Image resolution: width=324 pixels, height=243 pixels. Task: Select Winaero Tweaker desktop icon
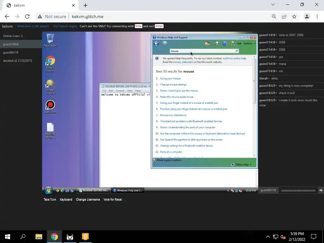pyautogui.click(x=50, y=87)
